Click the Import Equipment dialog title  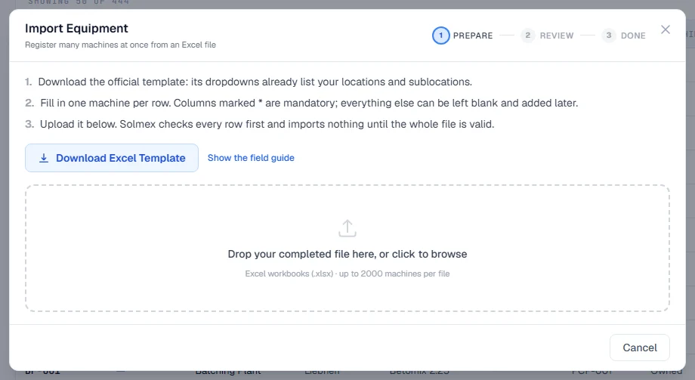click(x=76, y=29)
